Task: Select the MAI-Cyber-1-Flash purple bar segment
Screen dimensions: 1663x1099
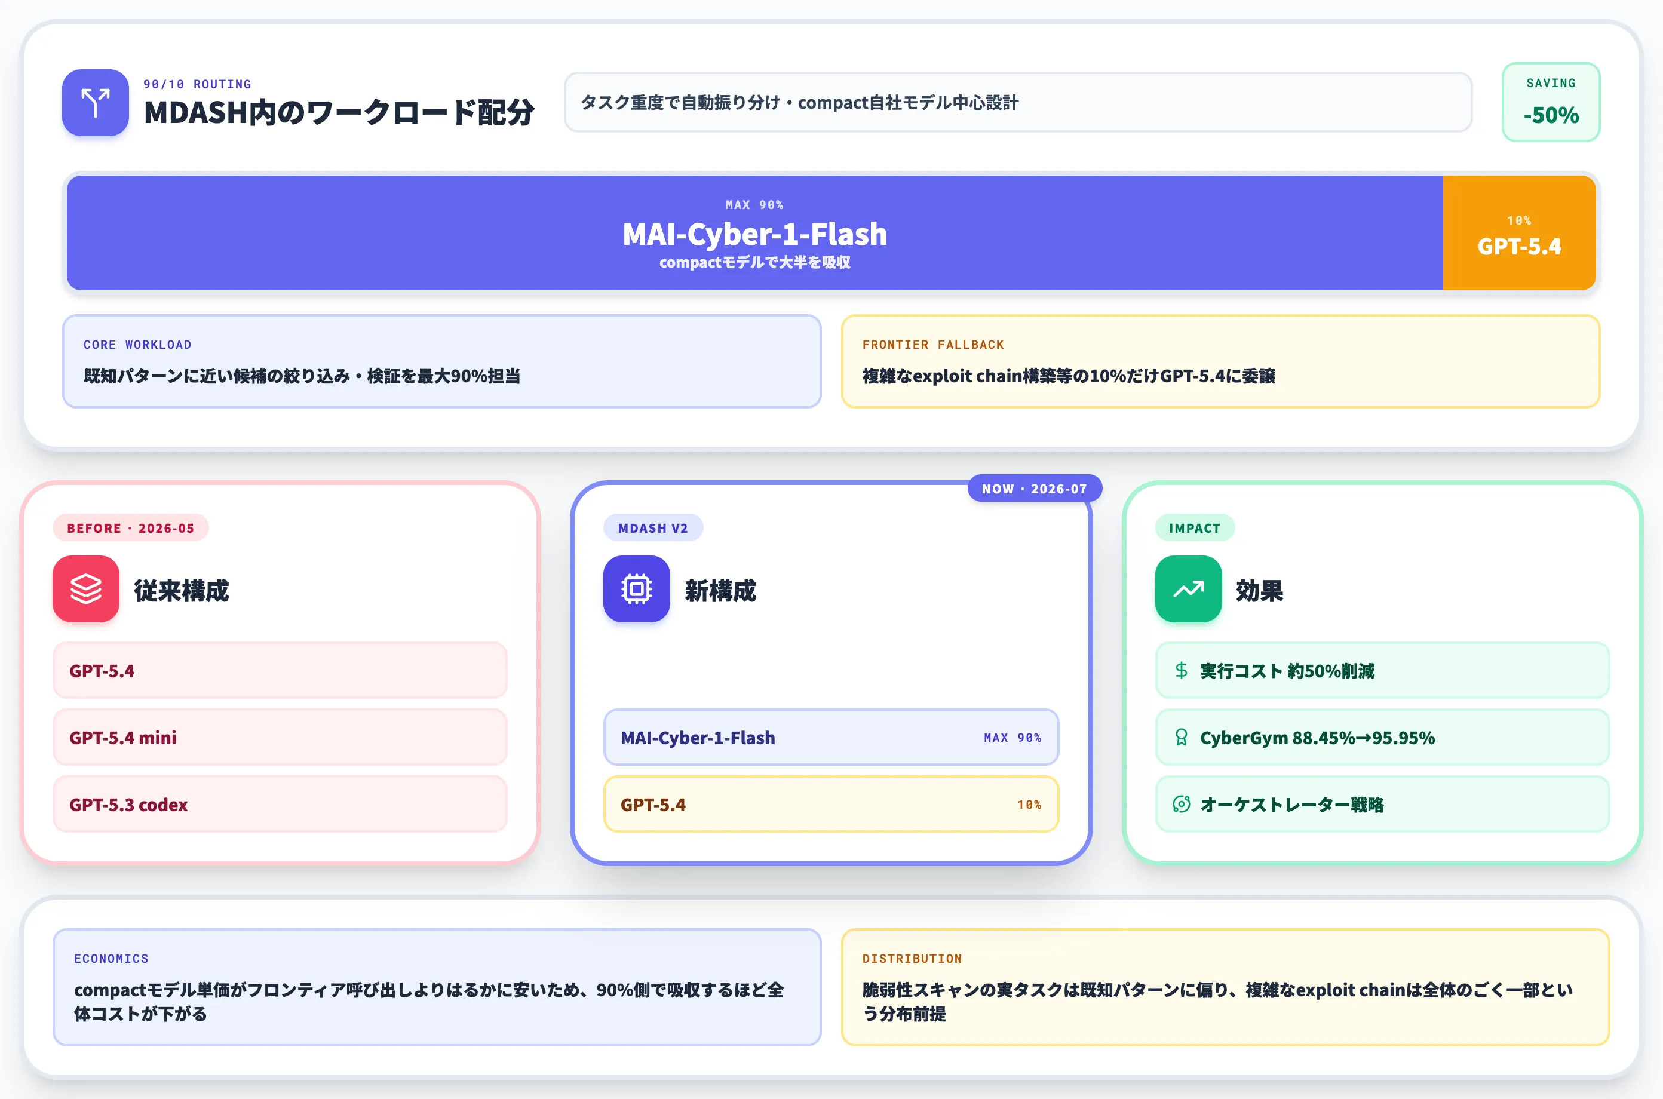Action: tap(755, 233)
